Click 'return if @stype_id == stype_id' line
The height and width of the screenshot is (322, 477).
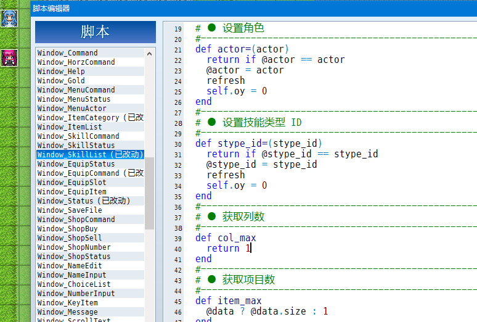[x=292, y=154]
